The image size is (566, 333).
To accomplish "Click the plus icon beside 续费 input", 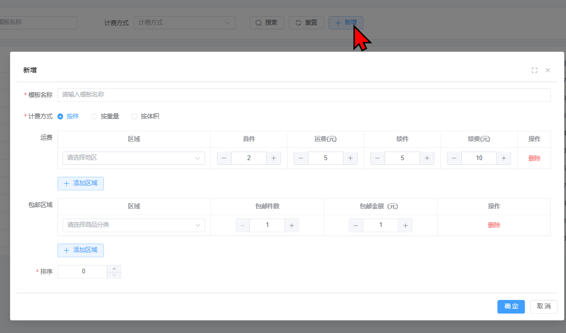I will [x=504, y=158].
